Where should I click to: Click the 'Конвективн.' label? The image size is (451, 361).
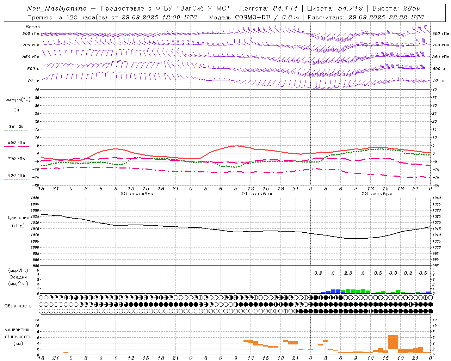coord(18,330)
